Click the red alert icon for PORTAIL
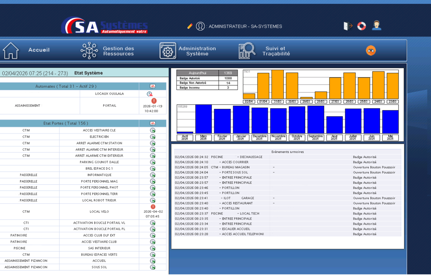This screenshot has height=275, width=431. 154,101
